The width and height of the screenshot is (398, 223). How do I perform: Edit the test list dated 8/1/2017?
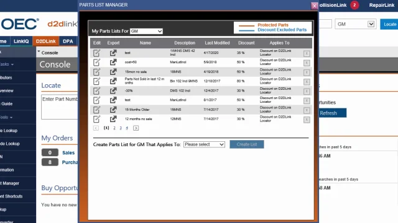pyautogui.click(x=96, y=100)
